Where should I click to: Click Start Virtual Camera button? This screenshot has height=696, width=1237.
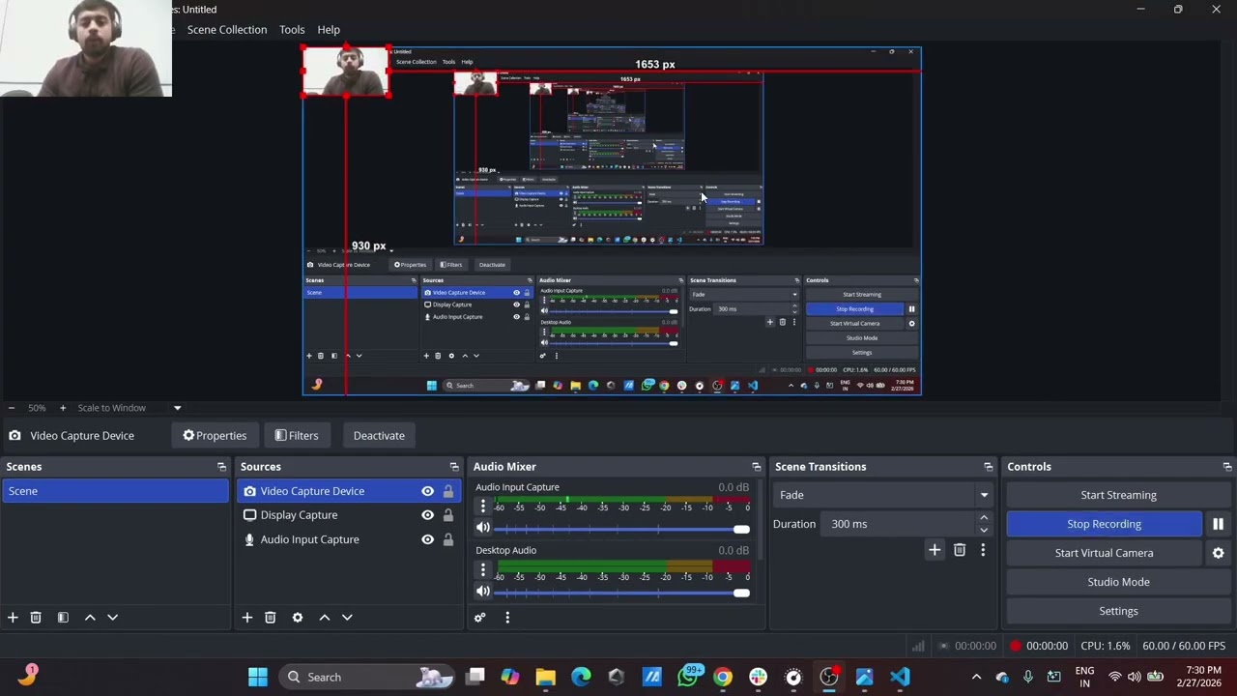1104,553
